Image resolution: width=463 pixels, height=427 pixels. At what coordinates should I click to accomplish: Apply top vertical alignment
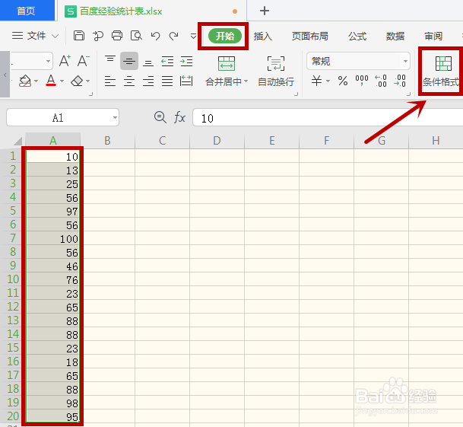click(110, 61)
